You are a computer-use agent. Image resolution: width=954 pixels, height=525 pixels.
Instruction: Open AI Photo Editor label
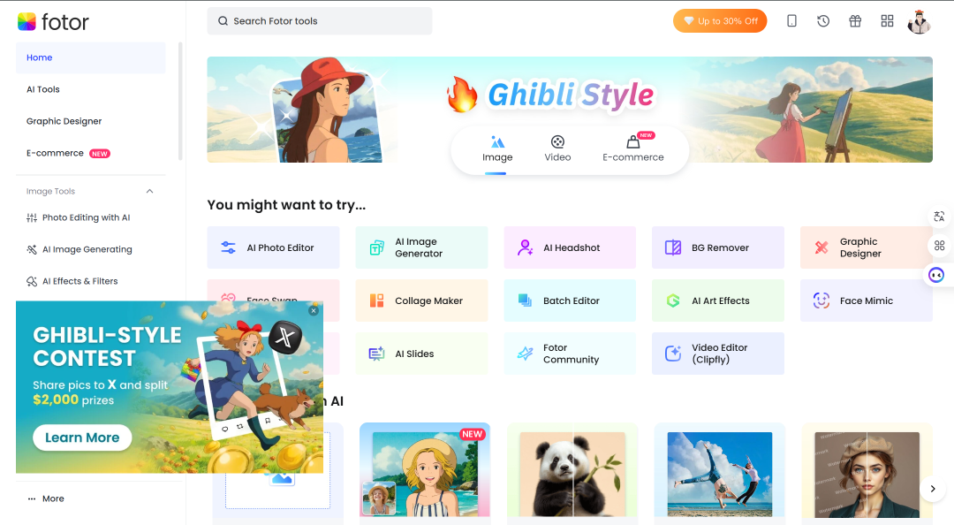(x=281, y=247)
